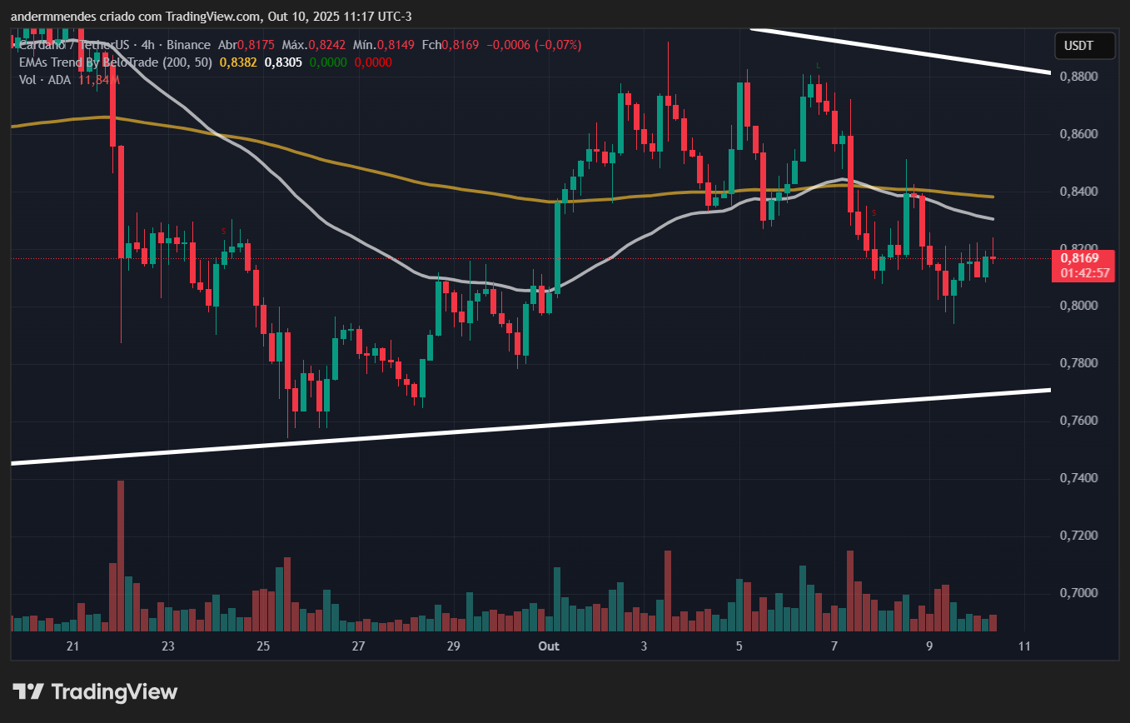Screen dimensions: 1130x723
Task: Click the Out month label on time axis
Action: [x=549, y=646]
